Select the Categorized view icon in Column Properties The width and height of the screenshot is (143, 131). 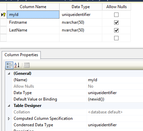point(9,65)
